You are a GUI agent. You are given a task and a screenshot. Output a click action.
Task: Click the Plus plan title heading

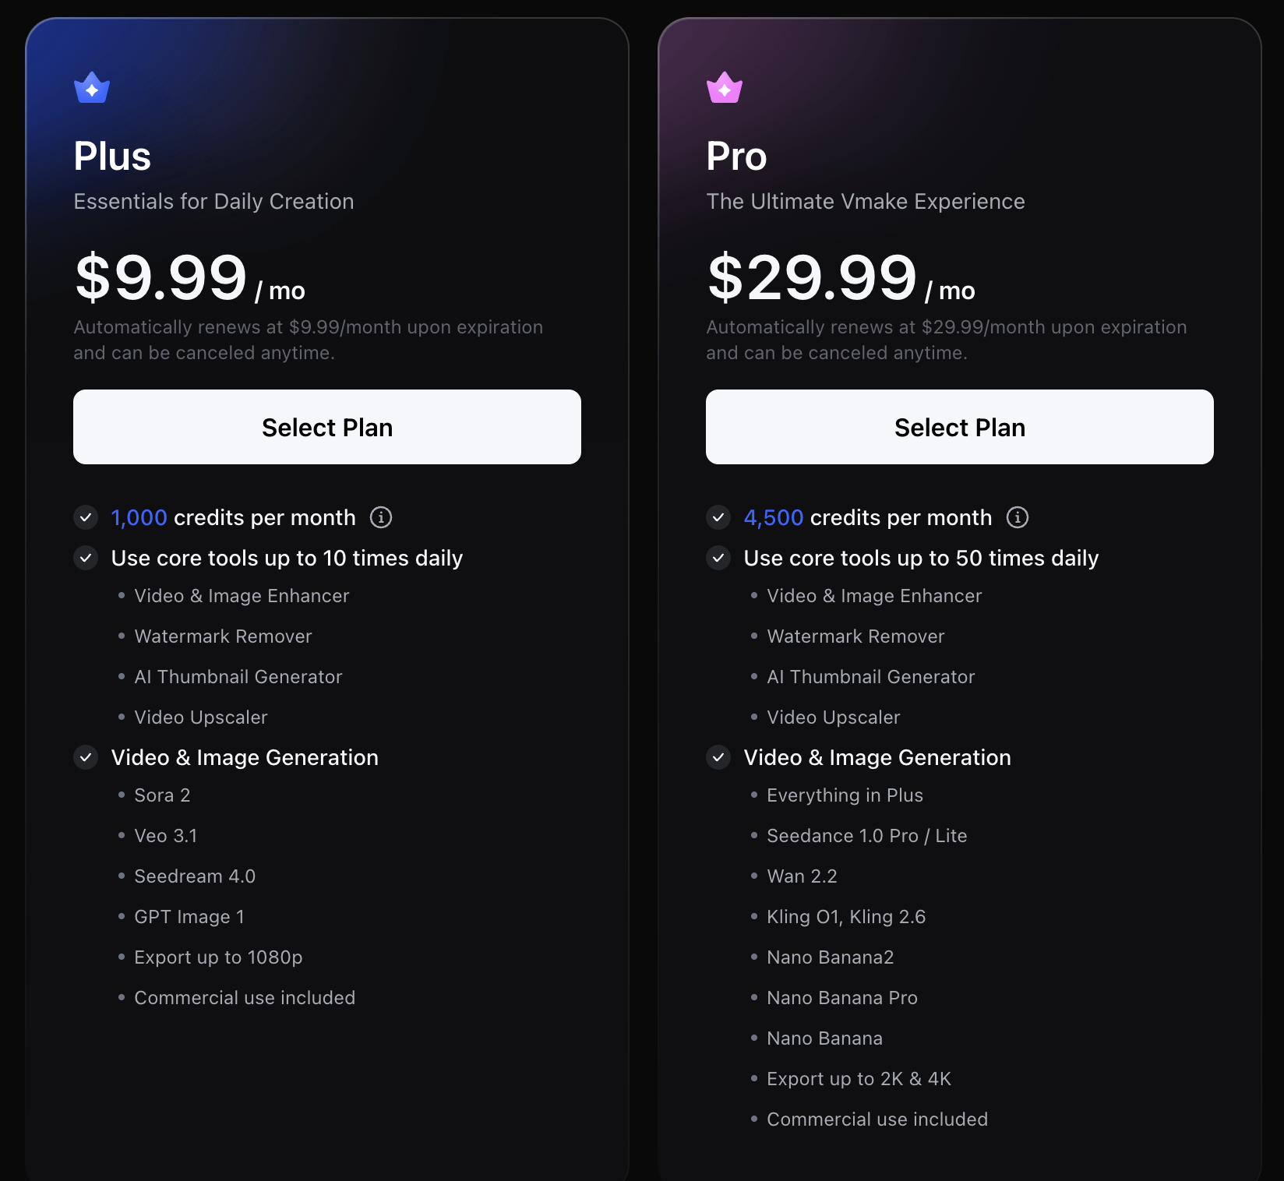coord(112,157)
